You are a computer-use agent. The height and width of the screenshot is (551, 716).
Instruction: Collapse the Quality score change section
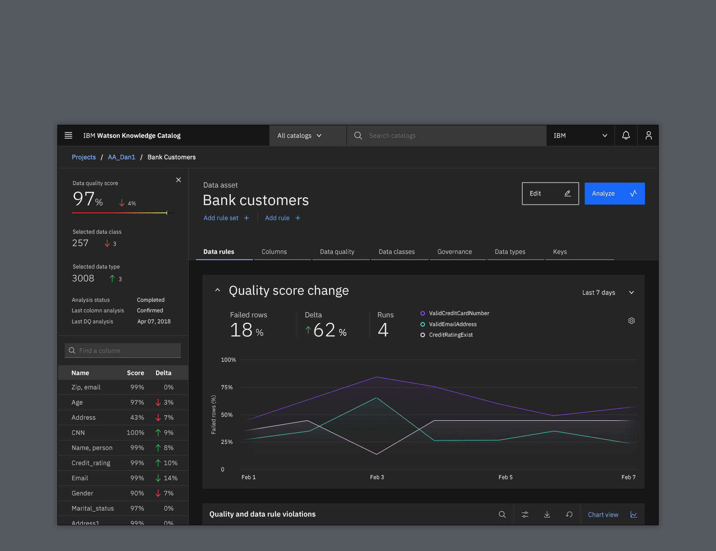218,290
